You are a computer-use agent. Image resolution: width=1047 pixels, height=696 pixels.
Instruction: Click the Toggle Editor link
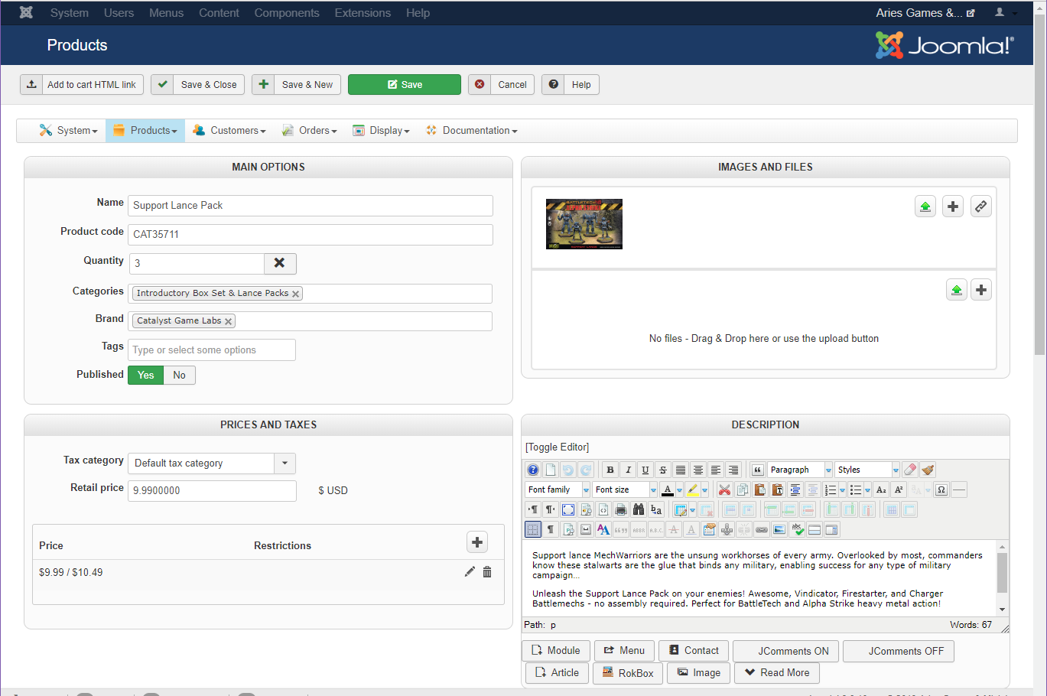[558, 447]
